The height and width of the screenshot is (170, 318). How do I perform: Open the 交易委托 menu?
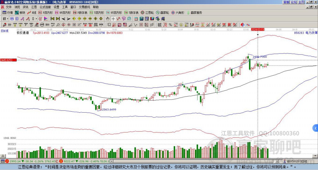84,7
